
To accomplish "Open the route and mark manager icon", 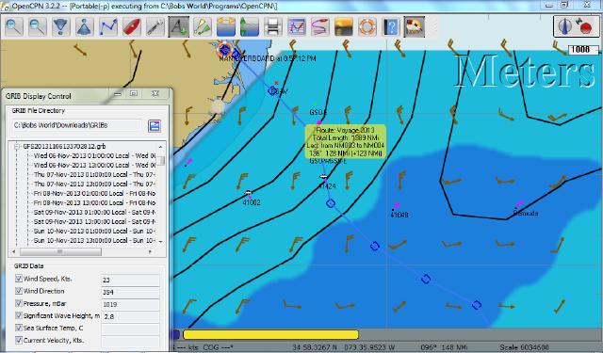I will click(297, 26).
